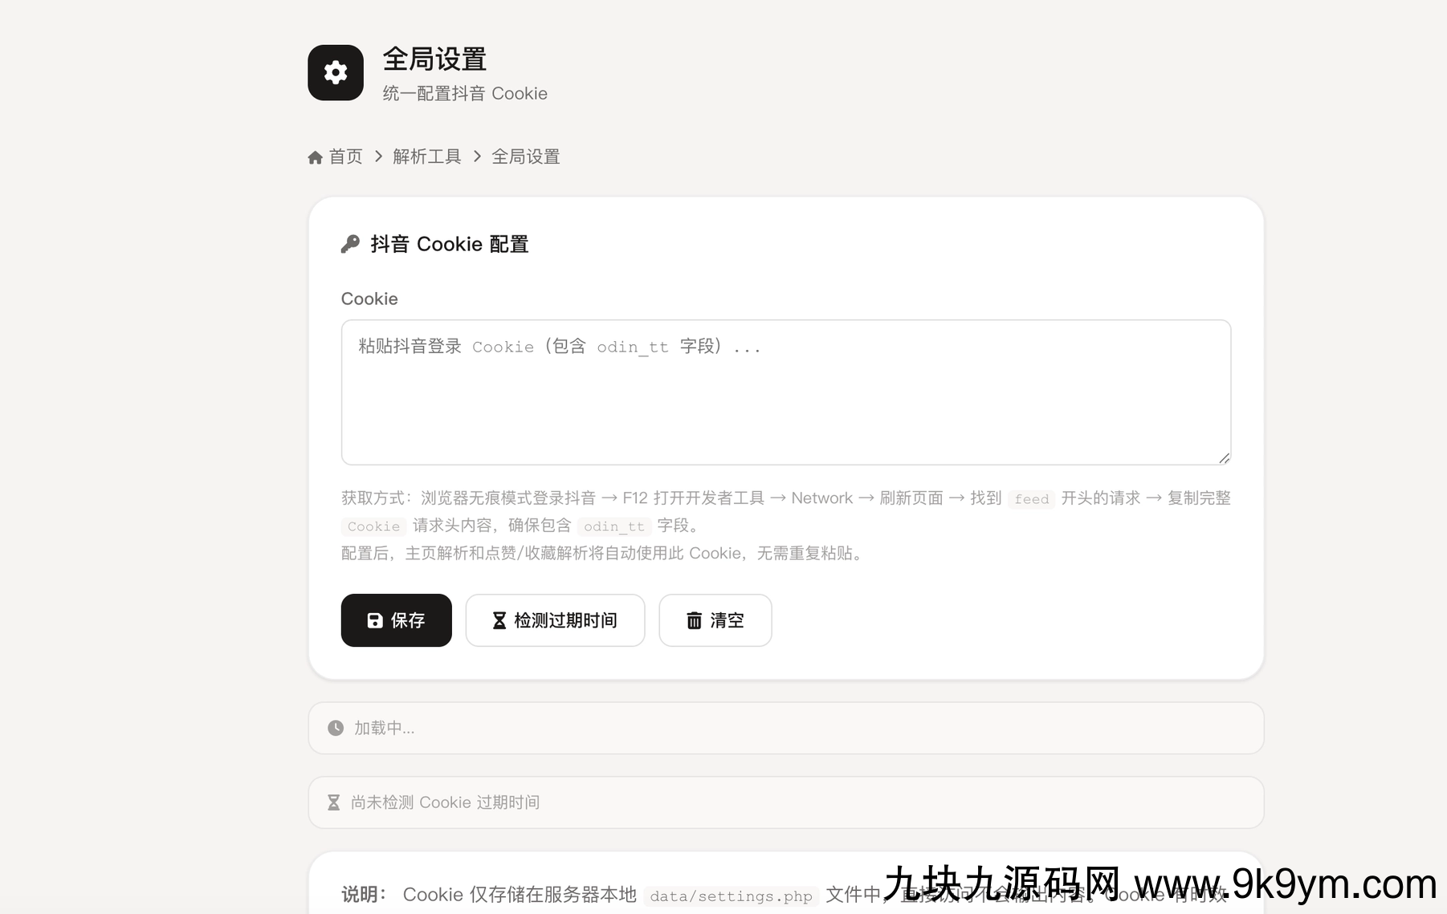Click the feed code tag in instructions
This screenshot has height=914, width=1447.
(1032, 499)
